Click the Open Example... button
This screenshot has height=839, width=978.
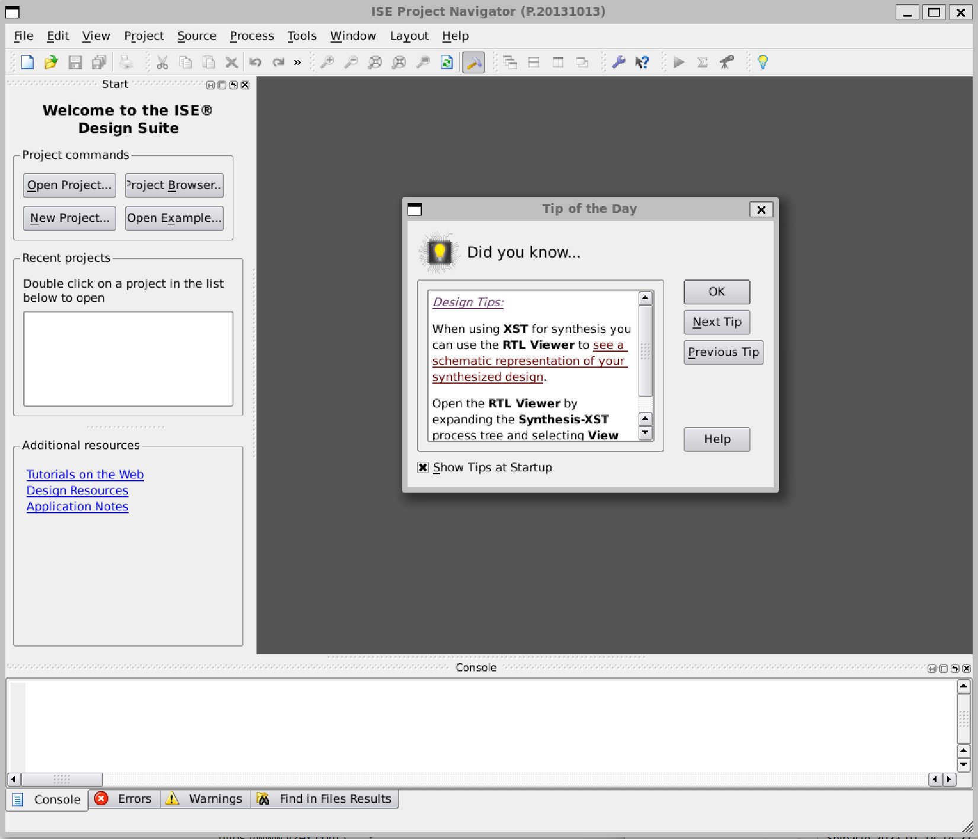[x=174, y=218]
